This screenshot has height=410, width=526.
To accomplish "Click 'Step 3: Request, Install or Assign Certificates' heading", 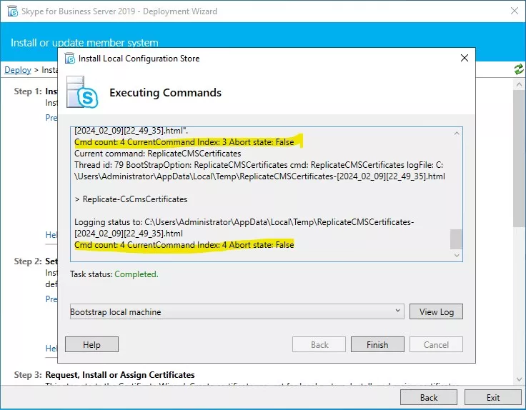I will [x=104, y=375].
